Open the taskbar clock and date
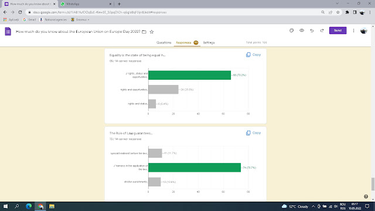 coord(354,206)
